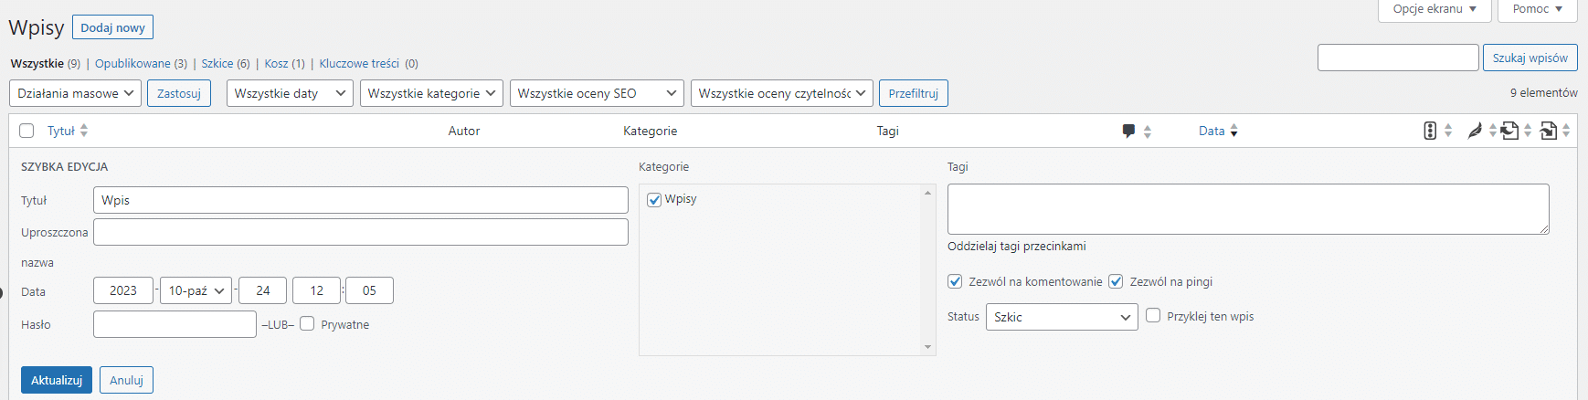Viewport: 1588px width, 400px height.
Task: Click the Uproszczona nazwa slug field
Action: [361, 232]
